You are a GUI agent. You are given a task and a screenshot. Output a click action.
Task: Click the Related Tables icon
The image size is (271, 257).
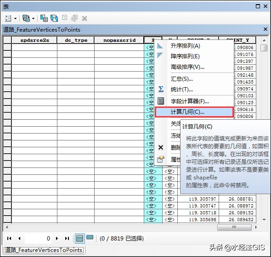tap(26, 18)
